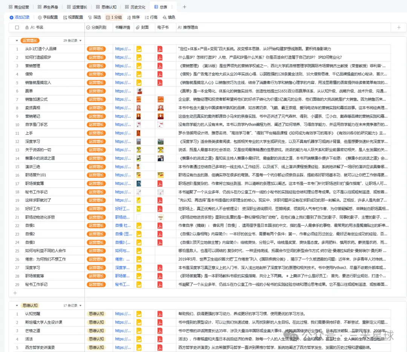The image size is (407, 352).
Task: Adjust 行高 row height
Action: tap(151, 17)
